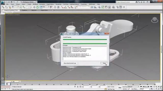
Task: Open the Render Setup icon
Action: click(117, 7)
